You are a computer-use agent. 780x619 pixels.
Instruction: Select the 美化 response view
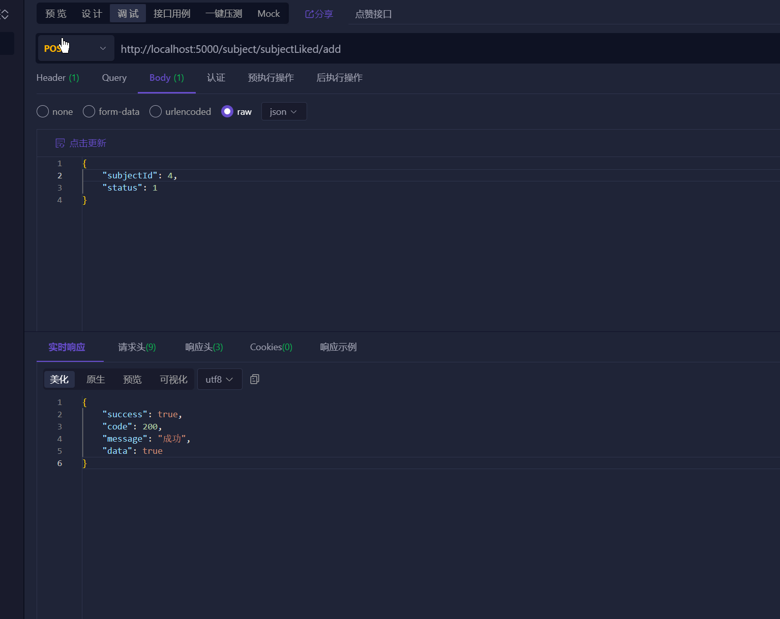(59, 379)
